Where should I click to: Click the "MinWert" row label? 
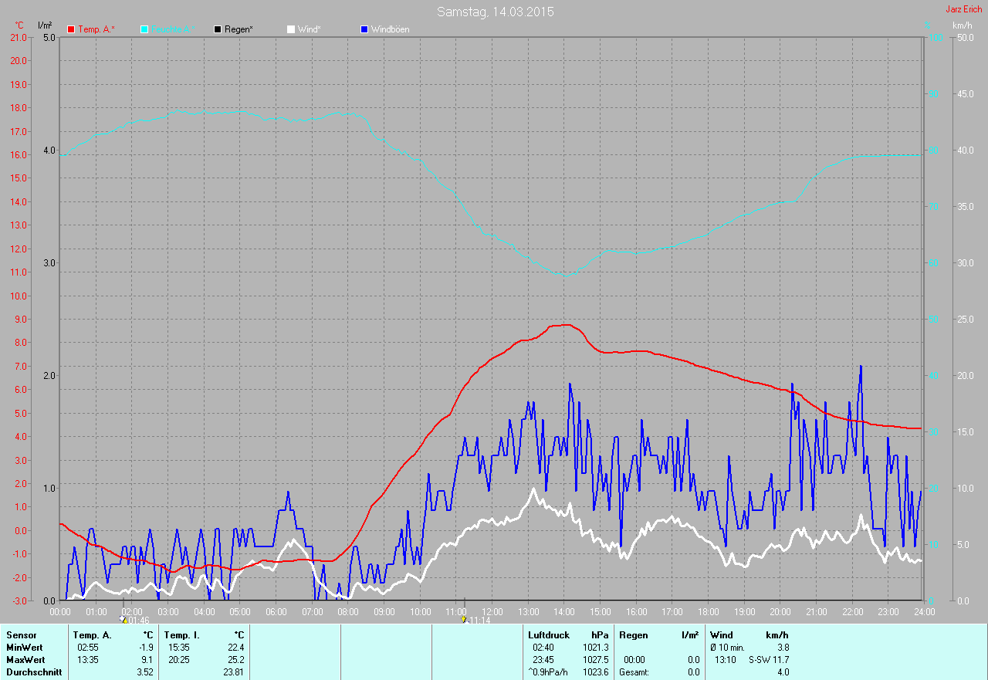click(x=25, y=647)
